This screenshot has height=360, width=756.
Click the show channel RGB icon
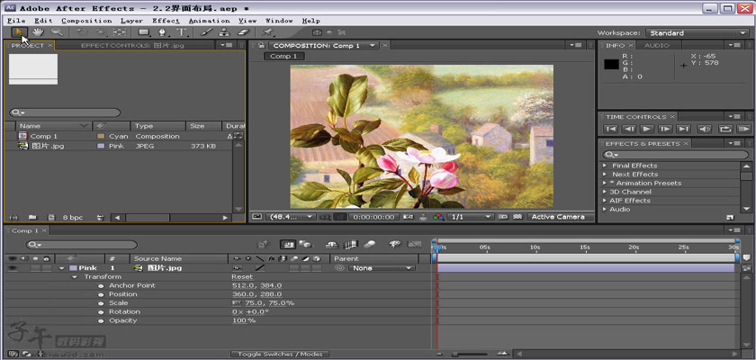tap(438, 217)
